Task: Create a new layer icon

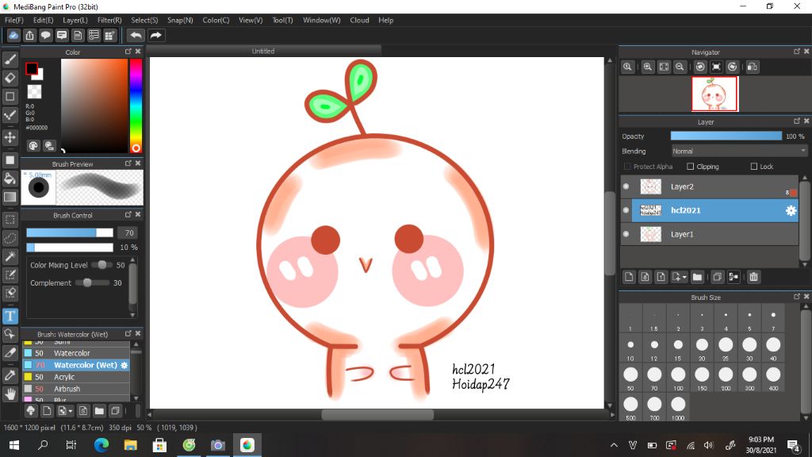Action: pyautogui.click(x=629, y=277)
